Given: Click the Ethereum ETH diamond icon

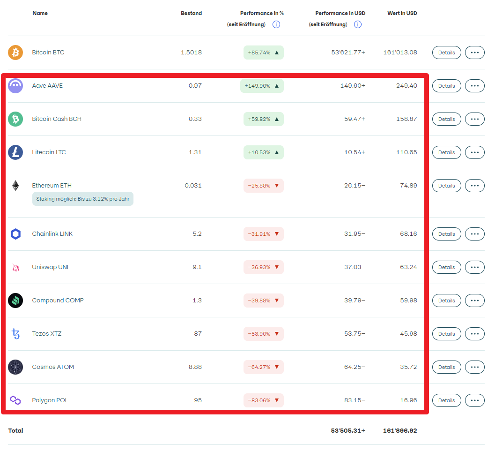Looking at the screenshot, I should 15,186.
